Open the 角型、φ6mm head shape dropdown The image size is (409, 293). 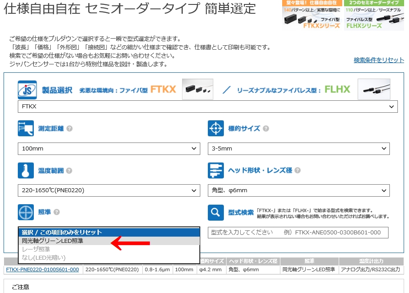[x=299, y=190]
